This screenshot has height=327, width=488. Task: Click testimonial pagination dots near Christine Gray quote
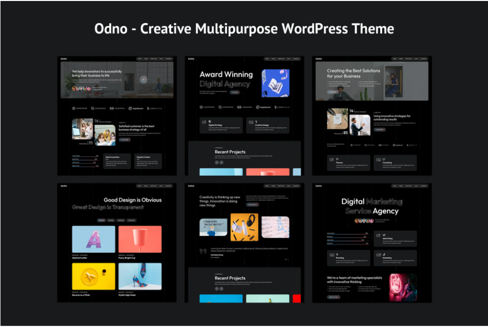point(287,259)
